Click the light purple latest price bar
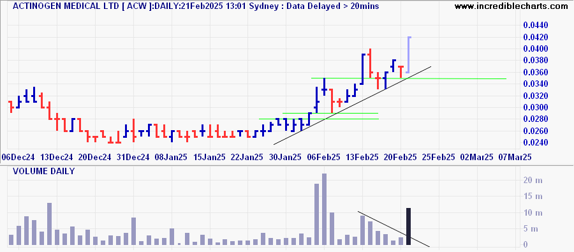Screen dimensions: 574x252 tap(409, 55)
